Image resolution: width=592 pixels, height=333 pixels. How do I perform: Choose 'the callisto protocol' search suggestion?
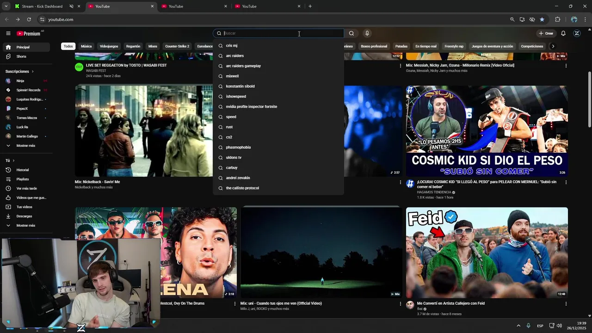click(x=278, y=188)
